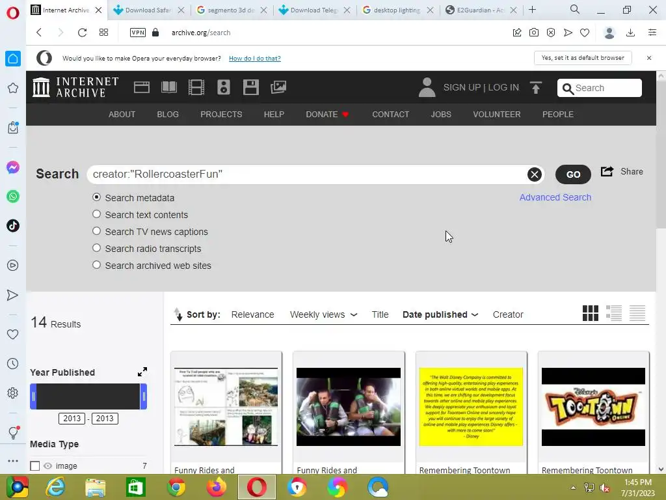This screenshot has height=500, width=666.
Task: Click the user avatar icon beside Sign Up
Action: coord(427,87)
